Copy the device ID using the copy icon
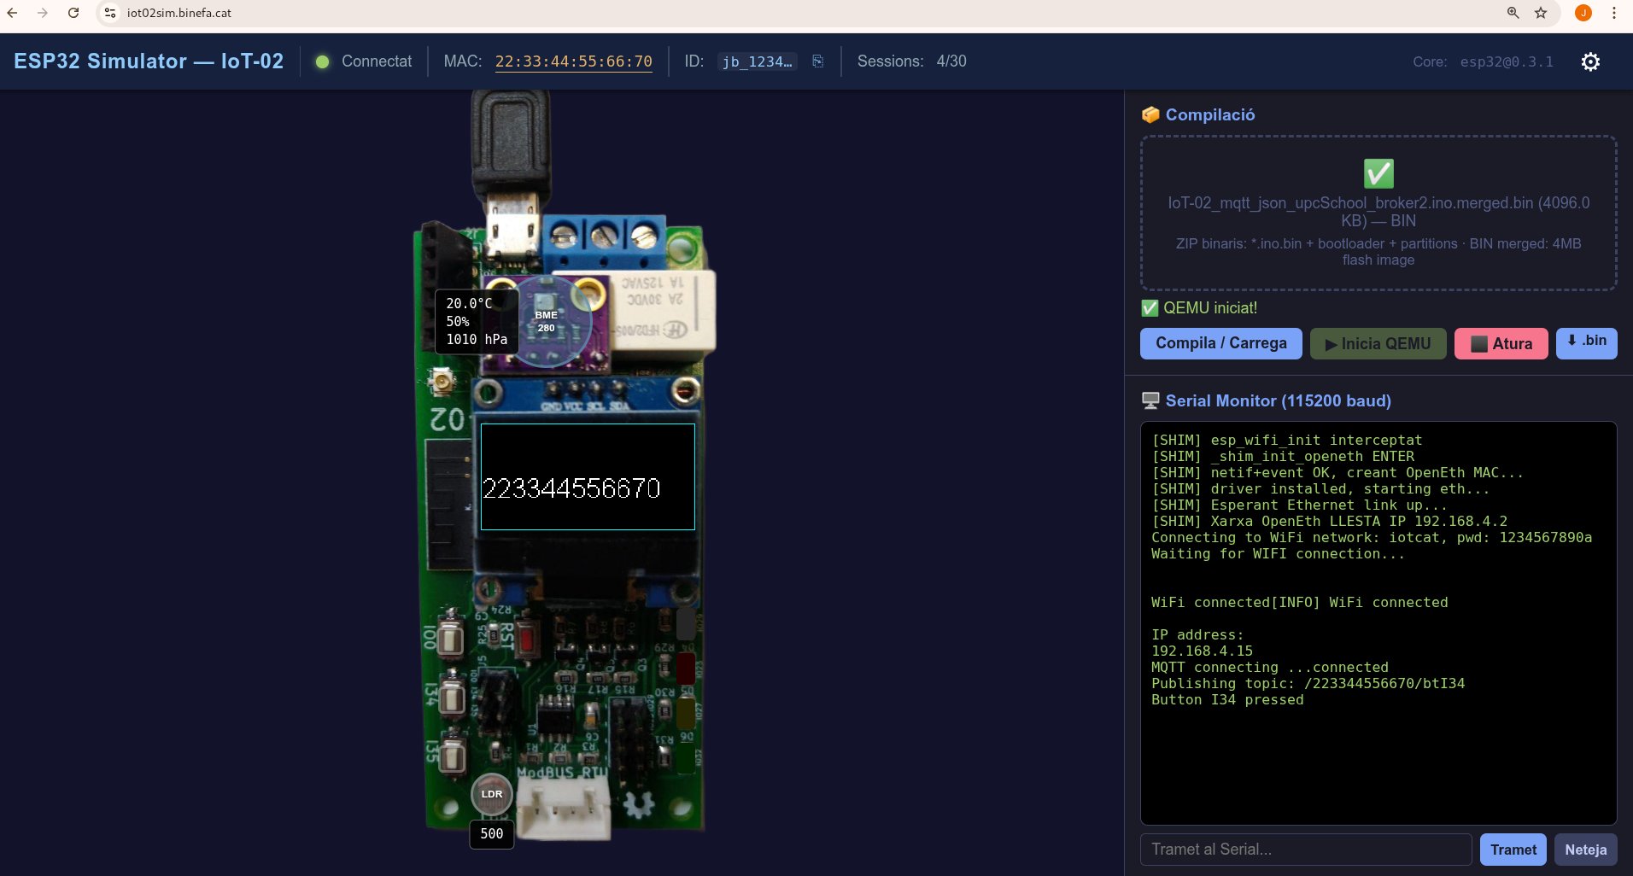 [817, 61]
